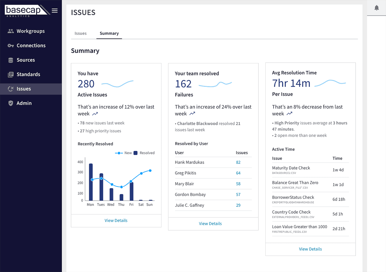Image resolution: width=386 pixels, height=272 pixels.
Task: Select the Maturity Date Check row
Action: point(310,170)
